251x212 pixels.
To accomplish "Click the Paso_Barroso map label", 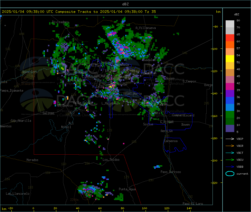I will (171, 172).
